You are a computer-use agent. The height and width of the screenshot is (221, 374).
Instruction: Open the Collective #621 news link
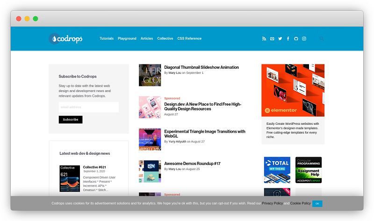click(x=94, y=167)
